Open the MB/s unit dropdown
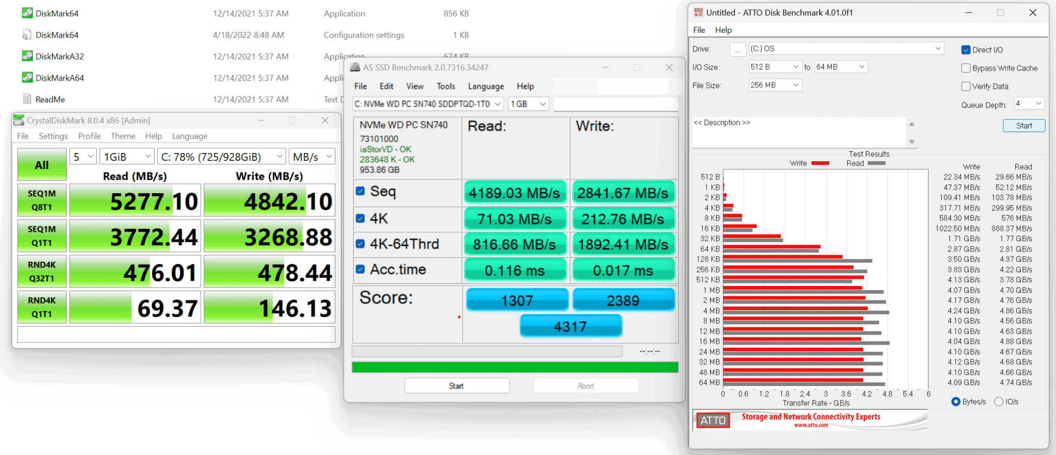The width and height of the screenshot is (1056, 455). point(312,157)
